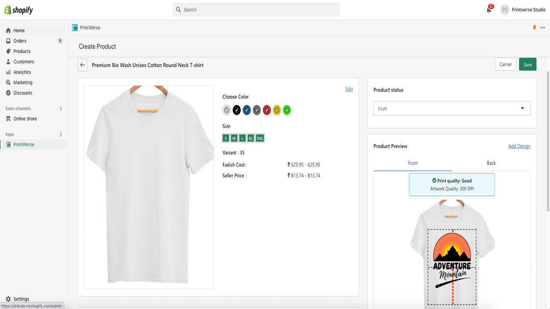Open the Product status dropdown
The width and height of the screenshot is (550, 309).
[451, 108]
